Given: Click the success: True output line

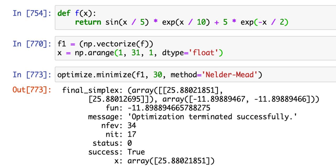Looking at the screenshot, I should click(x=116, y=152).
